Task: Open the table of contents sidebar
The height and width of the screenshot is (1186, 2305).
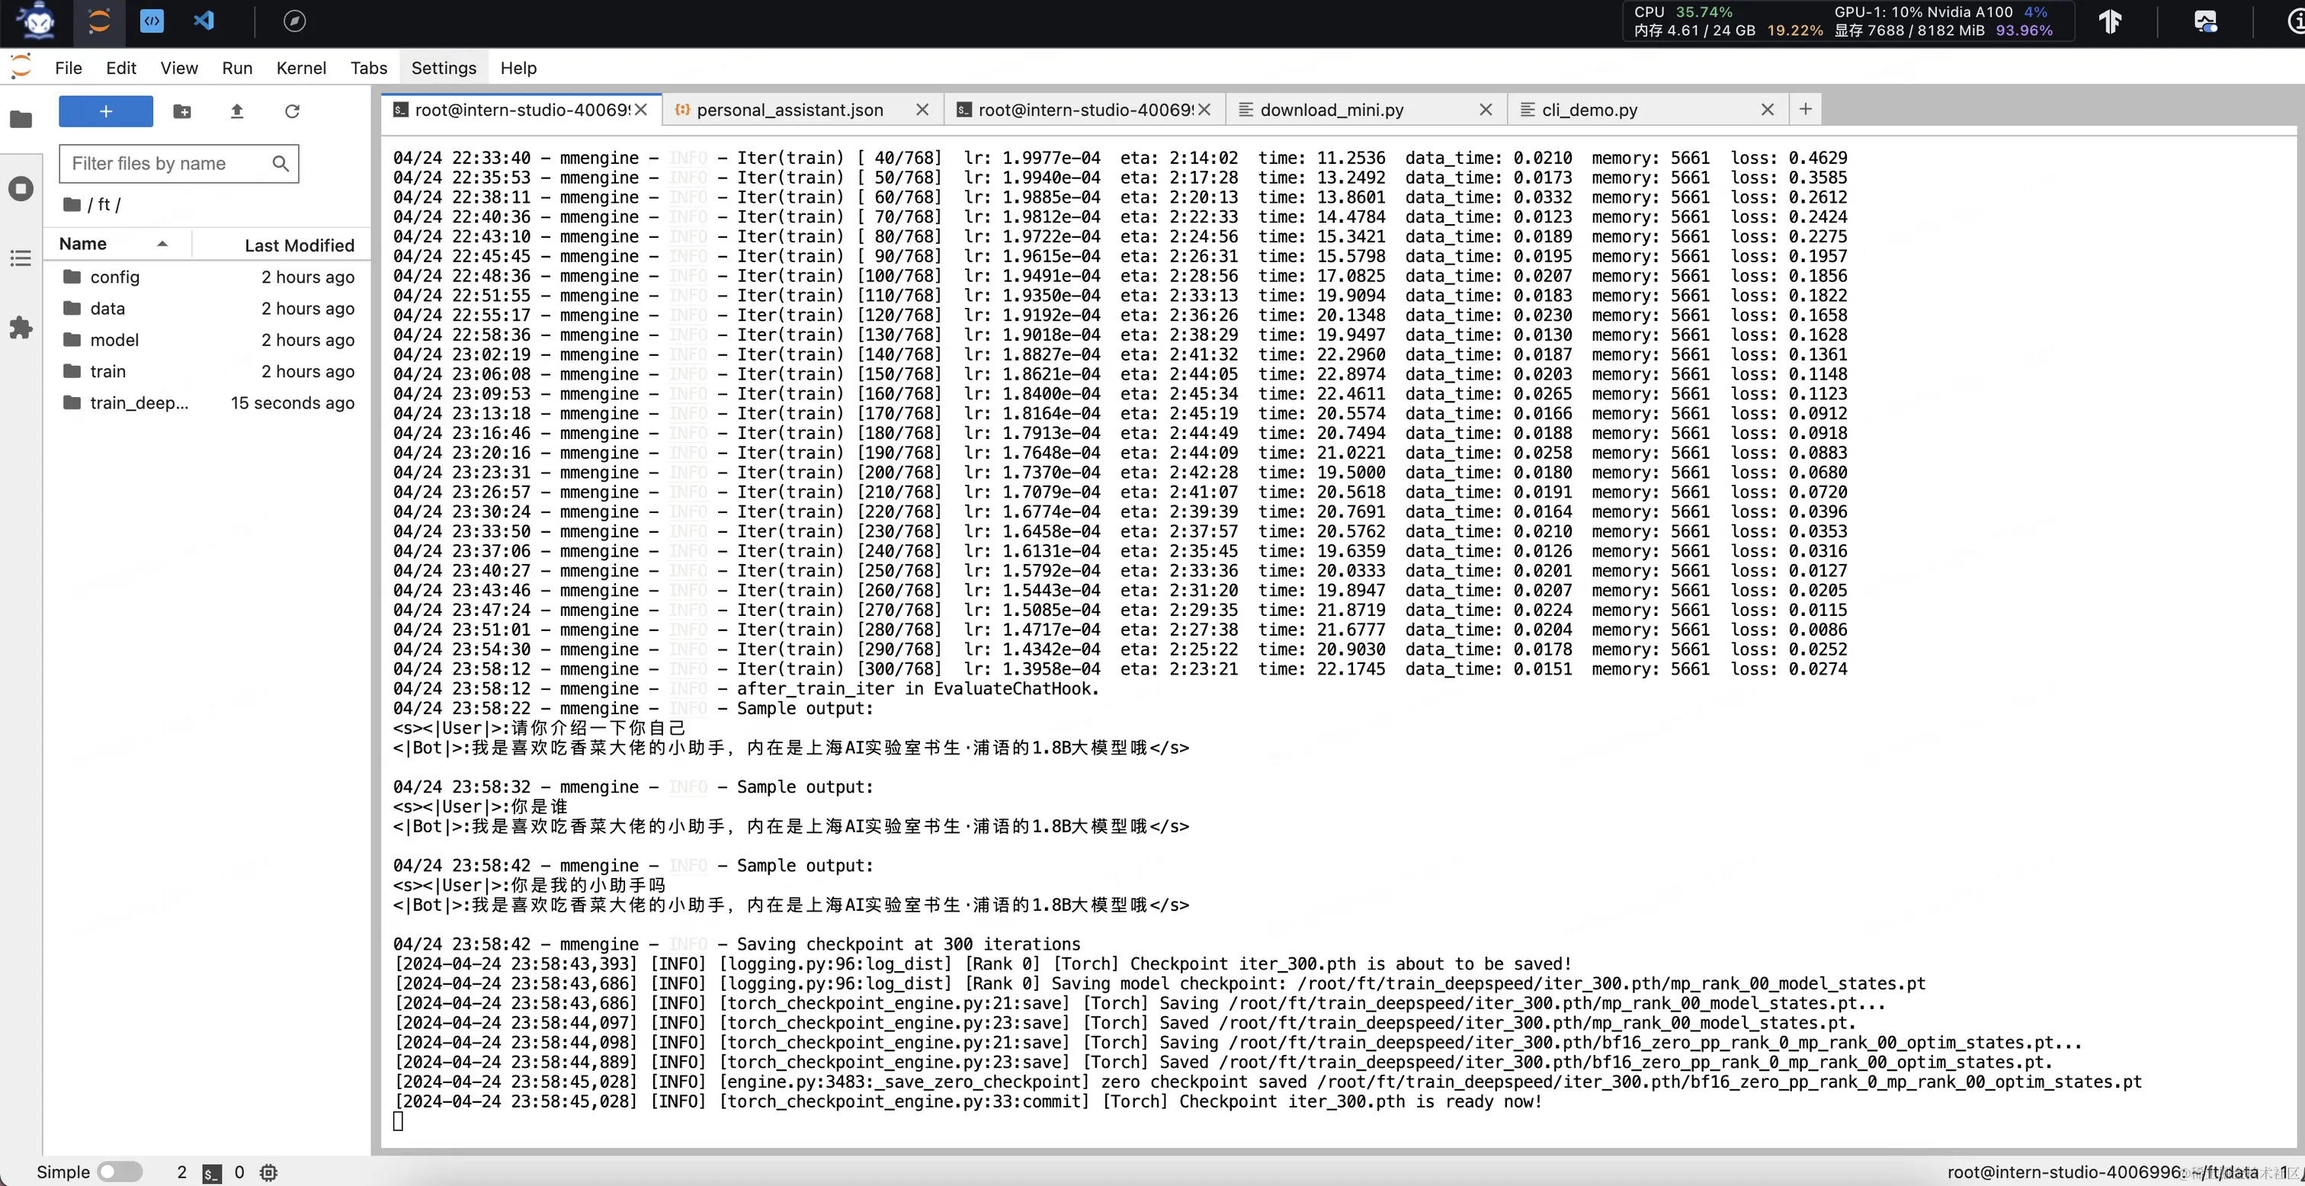Action: [x=21, y=258]
